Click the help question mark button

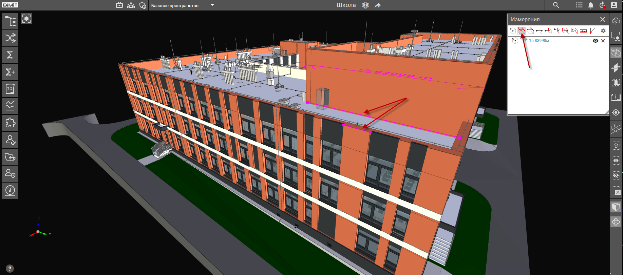10,269
